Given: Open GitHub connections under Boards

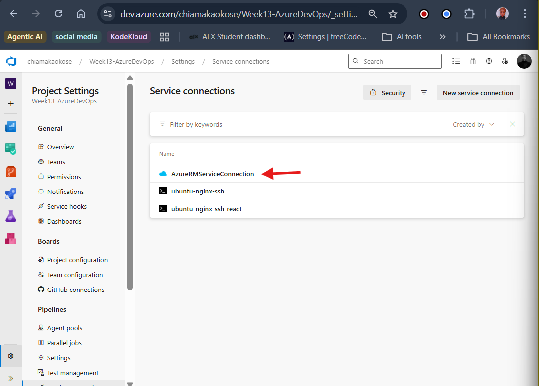Looking at the screenshot, I should (x=71, y=290).
